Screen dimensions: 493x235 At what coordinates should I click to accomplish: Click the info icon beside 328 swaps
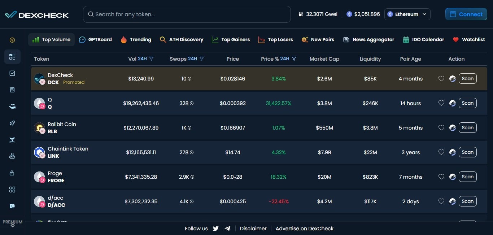[x=192, y=103]
